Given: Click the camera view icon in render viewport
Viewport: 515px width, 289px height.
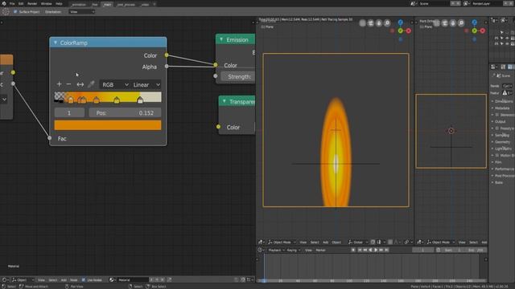Looking at the screenshot, I should click(371, 23).
